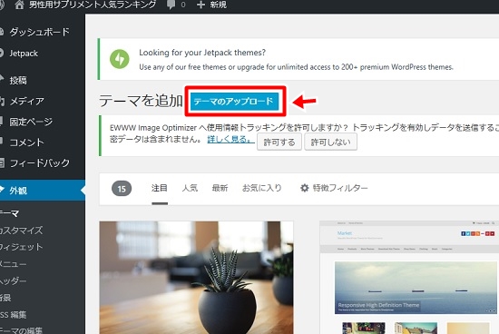The height and width of the screenshot is (334, 499).
Task: Click テーマを追加 page heading
Action: pos(141,102)
